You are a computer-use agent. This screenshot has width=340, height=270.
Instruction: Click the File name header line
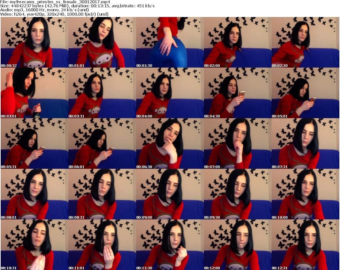coord(55,2)
